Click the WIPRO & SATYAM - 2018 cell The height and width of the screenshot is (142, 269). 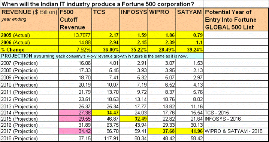(x=236, y=131)
